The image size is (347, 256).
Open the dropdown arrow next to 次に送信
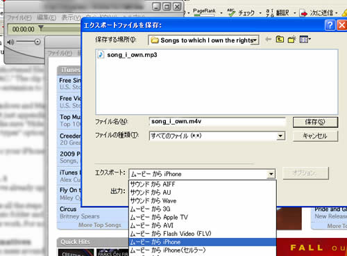click(337, 13)
